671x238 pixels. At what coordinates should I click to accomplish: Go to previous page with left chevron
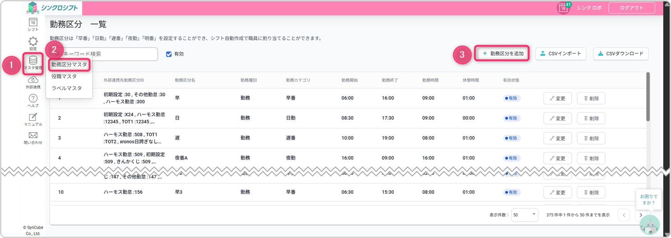pyautogui.click(x=624, y=215)
